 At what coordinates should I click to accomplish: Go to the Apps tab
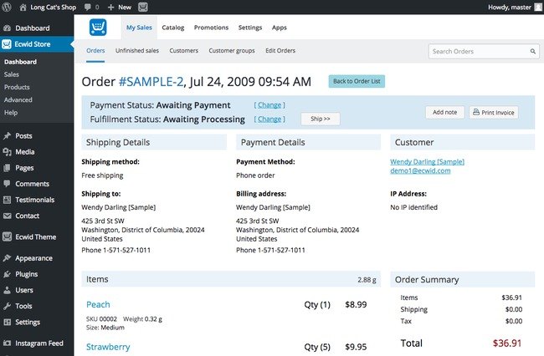click(280, 28)
